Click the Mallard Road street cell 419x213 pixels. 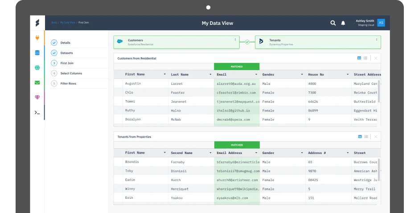(366, 198)
